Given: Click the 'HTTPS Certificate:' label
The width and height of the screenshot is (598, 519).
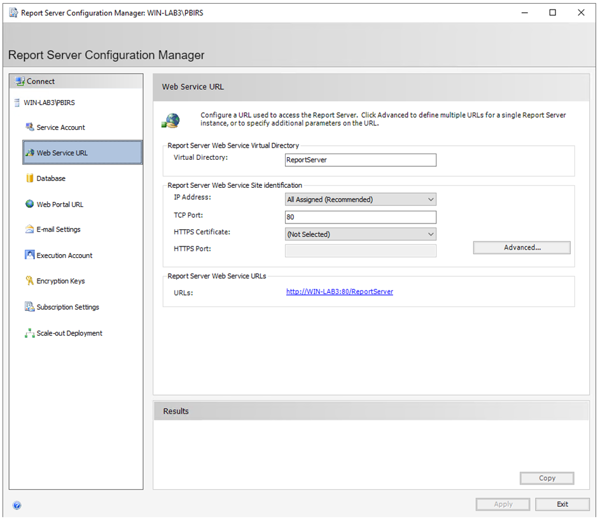Looking at the screenshot, I should click(202, 232).
